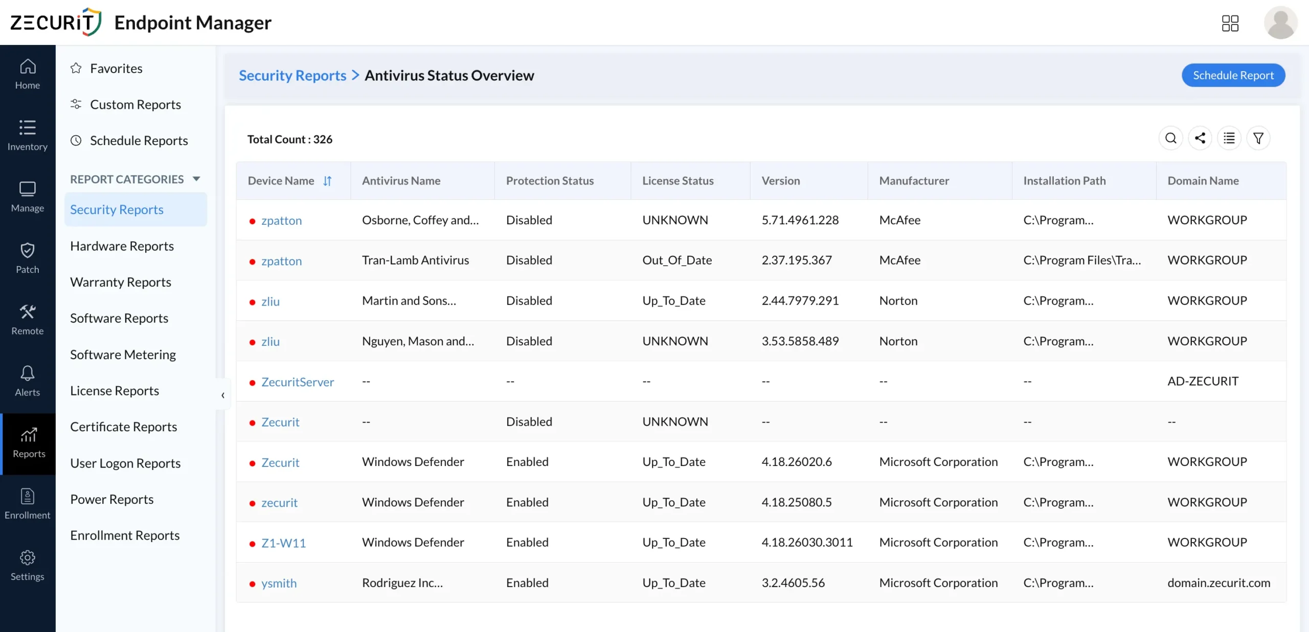
Task: Click the search icon above the table
Action: click(x=1170, y=138)
